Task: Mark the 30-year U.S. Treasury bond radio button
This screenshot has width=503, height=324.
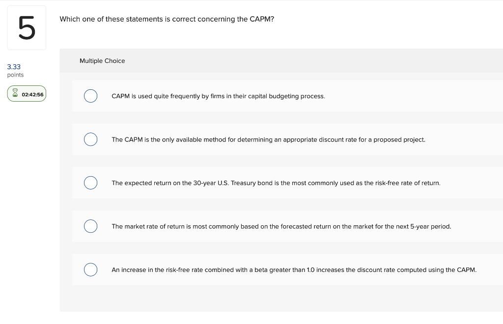Action: point(90,183)
